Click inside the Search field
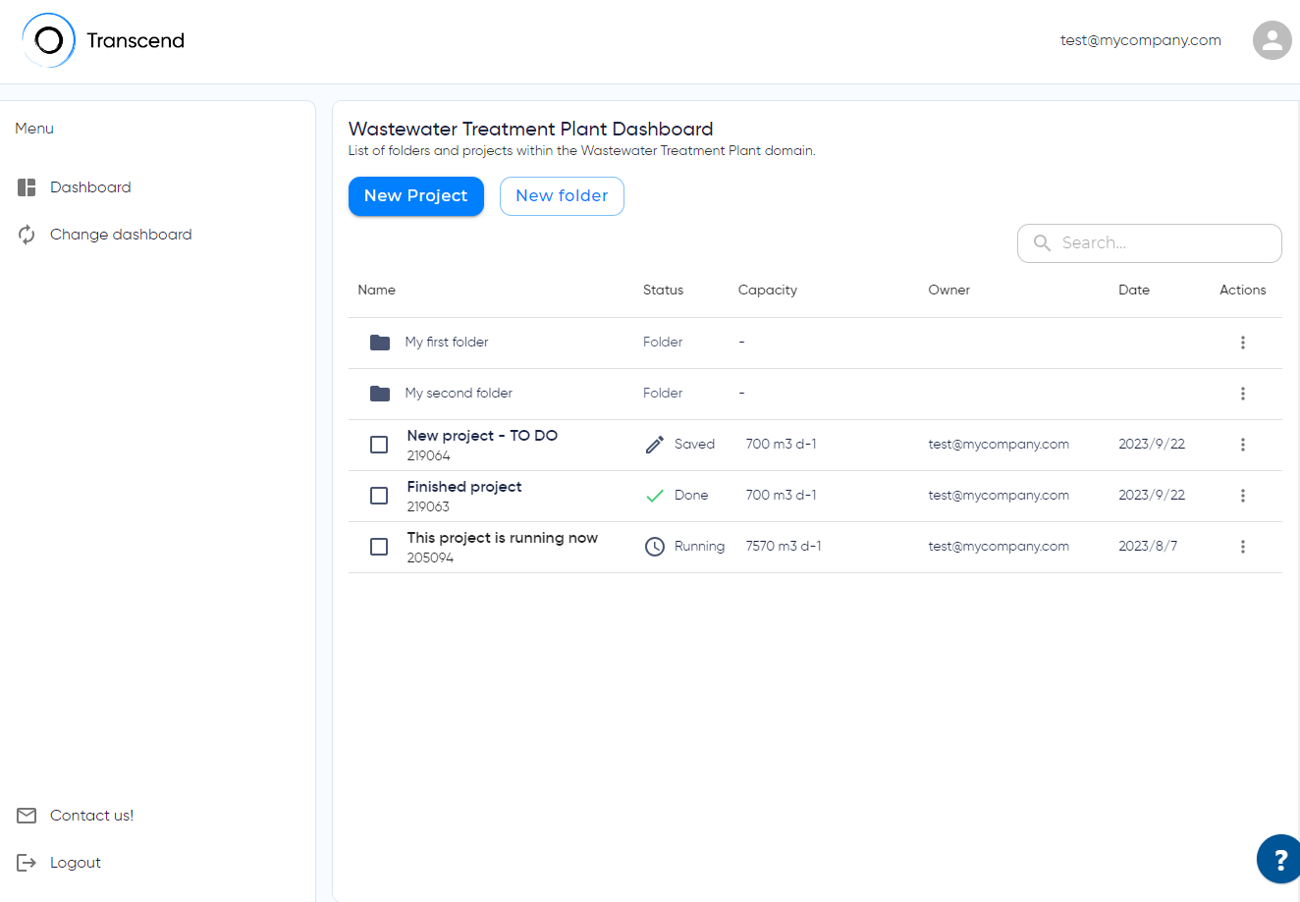This screenshot has height=902, width=1300. (1149, 242)
